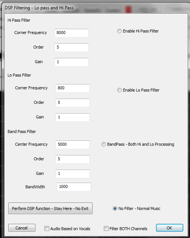Click Hi Pass Corner Frequency field showing 8000
Viewport: 190px width, 238px height.
click(x=72, y=33)
